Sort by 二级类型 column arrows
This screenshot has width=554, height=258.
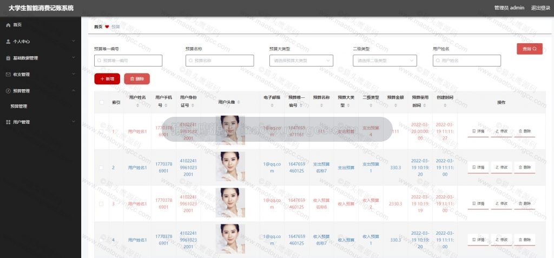click(371, 105)
